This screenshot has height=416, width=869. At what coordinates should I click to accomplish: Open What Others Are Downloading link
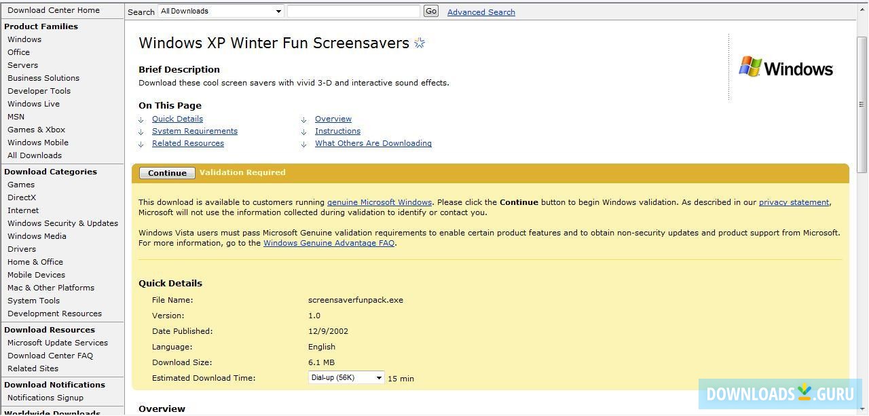pos(373,143)
